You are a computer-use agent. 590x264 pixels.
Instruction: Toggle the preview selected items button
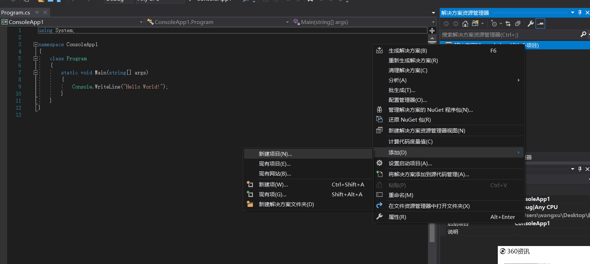pos(541,24)
